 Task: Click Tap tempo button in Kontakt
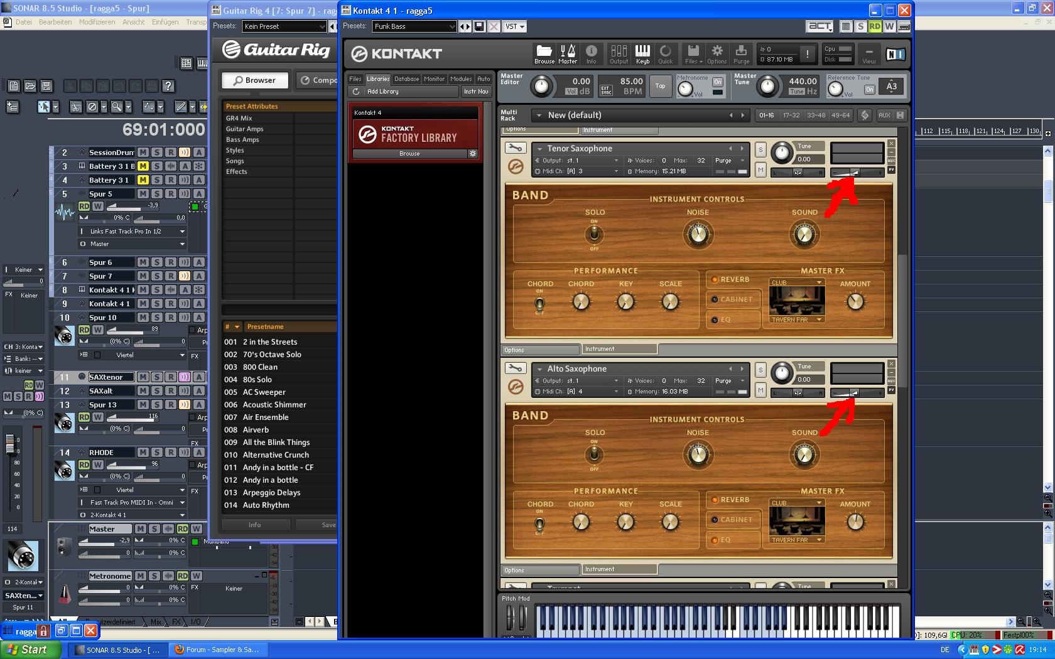[660, 86]
